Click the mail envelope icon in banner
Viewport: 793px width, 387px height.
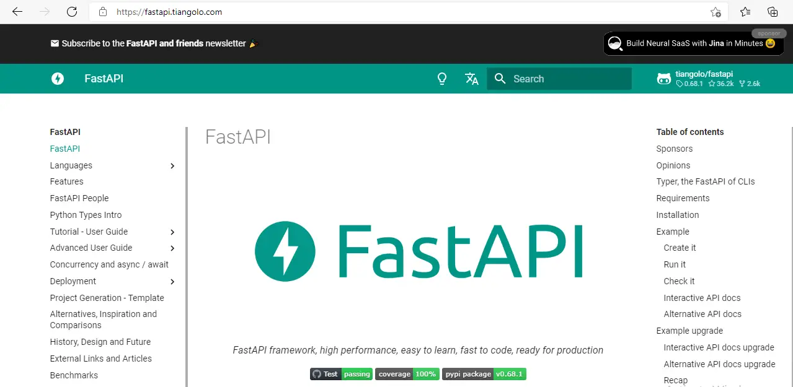55,43
